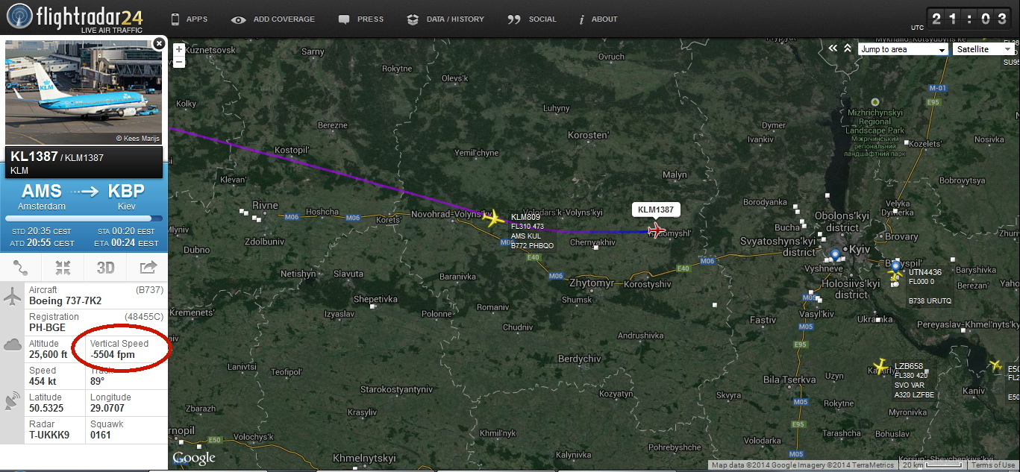Open the Satellite map type dropdown

click(x=983, y=49)
